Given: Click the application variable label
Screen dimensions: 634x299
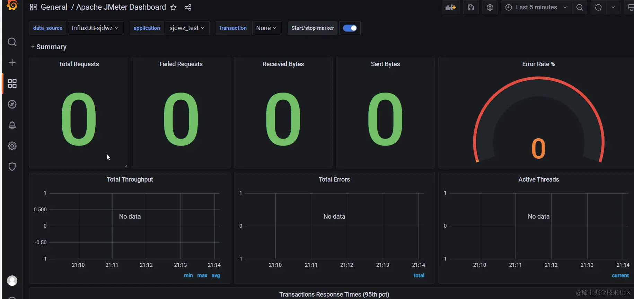Looking at the screenshot, I should click(147, 28).
